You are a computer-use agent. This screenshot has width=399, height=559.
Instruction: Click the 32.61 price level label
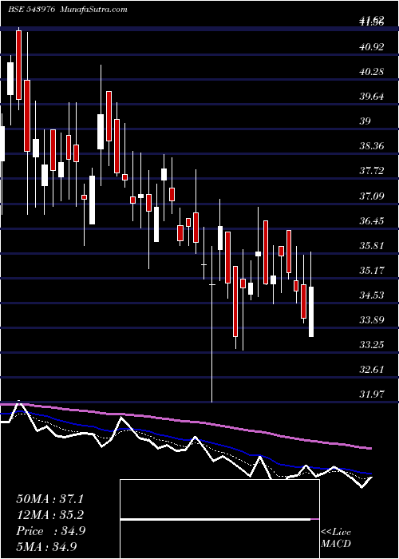click(x=372, y=369)
